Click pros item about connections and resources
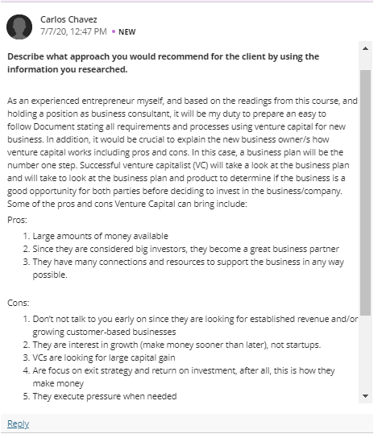Viewport: 386px width, 438px height. (188, 268)
